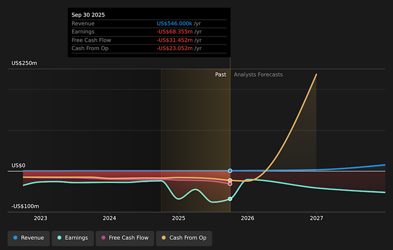
Task: Click the 2024 x-axis label
Action: pyautogui.click(x=109, y=218)
